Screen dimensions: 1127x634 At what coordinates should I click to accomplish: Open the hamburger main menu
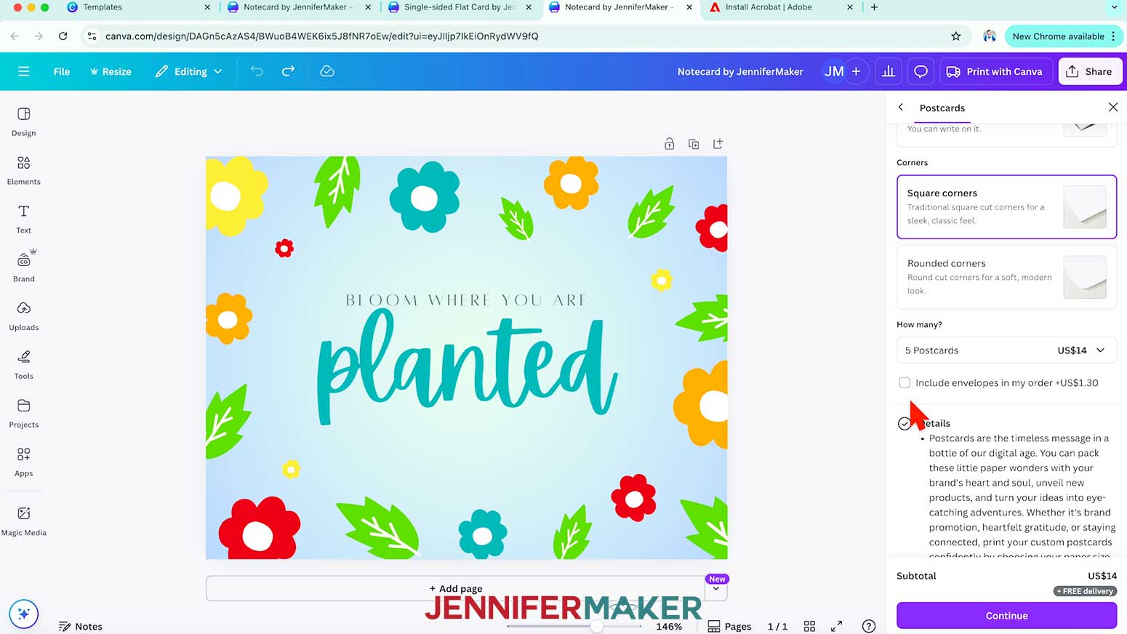pyautogui.click(x=23, y=71)
